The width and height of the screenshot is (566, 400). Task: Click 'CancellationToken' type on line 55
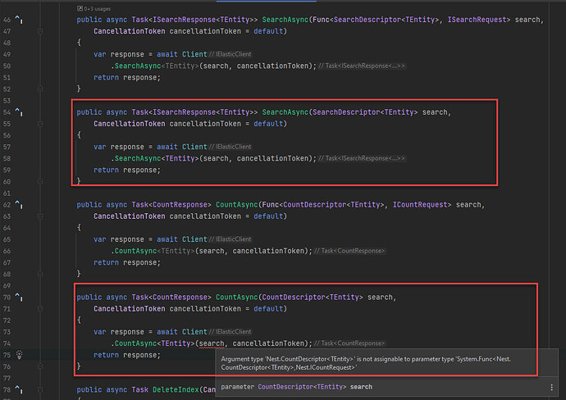130,124
